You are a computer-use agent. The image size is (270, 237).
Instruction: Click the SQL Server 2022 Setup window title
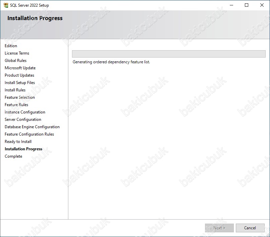pos(29,5)
